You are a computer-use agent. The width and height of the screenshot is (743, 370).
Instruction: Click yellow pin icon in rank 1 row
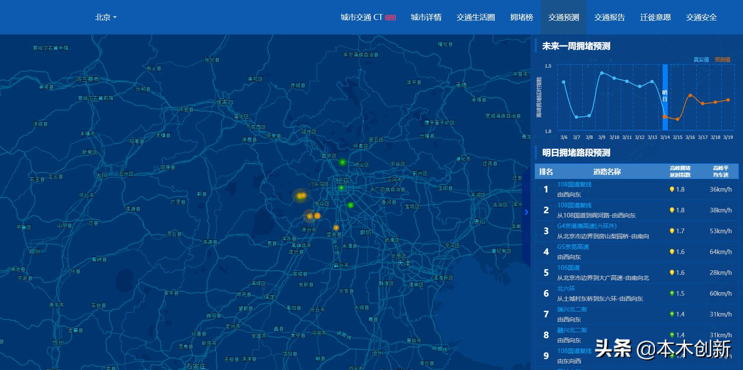coord(672,189)
